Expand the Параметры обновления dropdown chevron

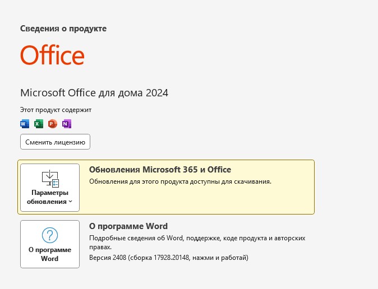point(71,202)
